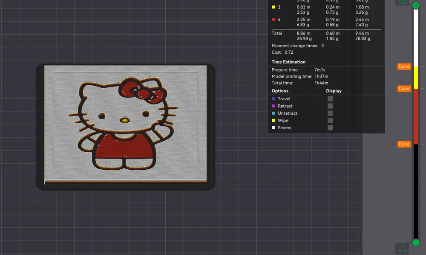Viewport: 426px width, 255px height.
Task: Click total flushed filament 0.60 m
Action: 333,33
